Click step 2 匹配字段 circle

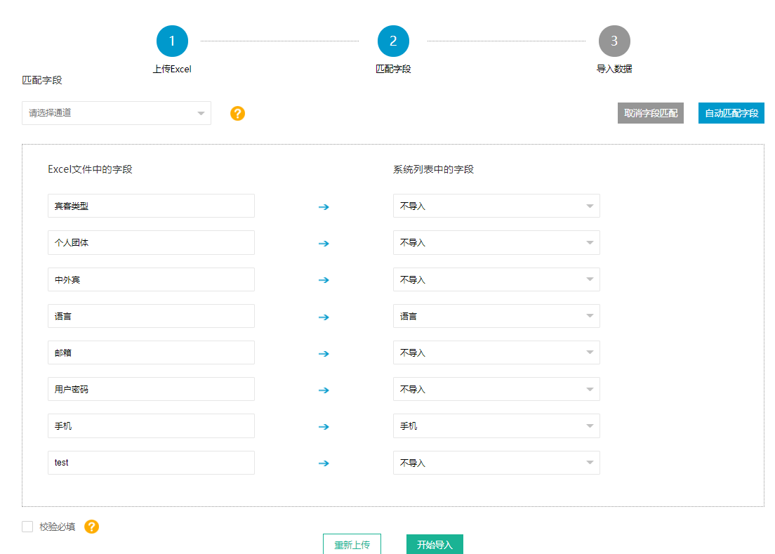point(393,41)
